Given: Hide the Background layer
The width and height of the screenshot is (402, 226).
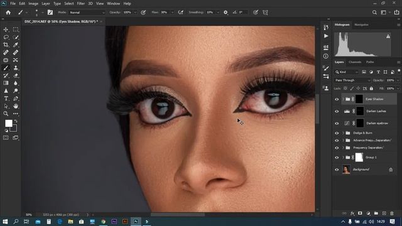Looking at the screenshot, I should click(x=337, y=169).
